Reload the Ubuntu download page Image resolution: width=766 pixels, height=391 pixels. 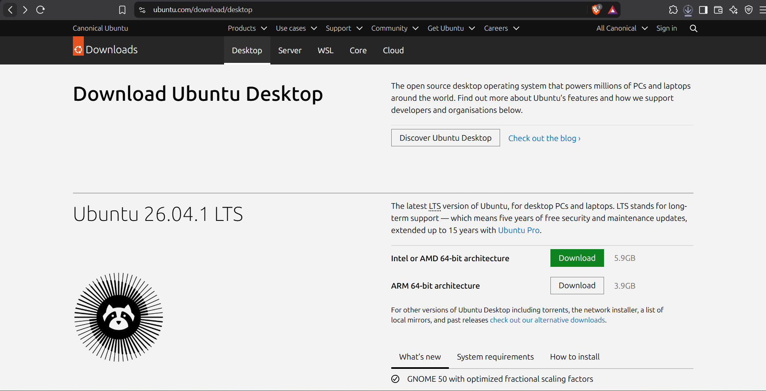(40, 10)
